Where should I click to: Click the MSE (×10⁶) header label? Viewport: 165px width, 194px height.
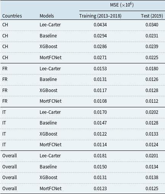[x=122, y=5]
